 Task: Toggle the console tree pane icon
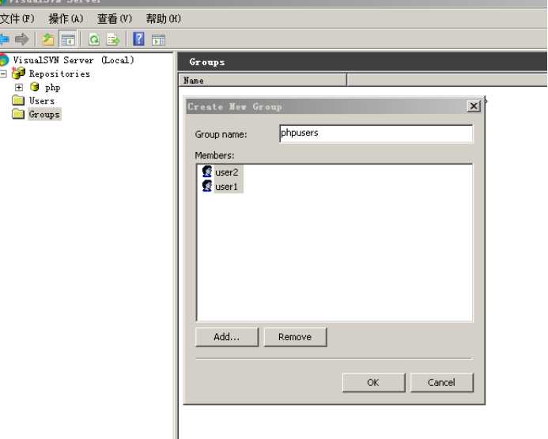[x=68, y=39]
